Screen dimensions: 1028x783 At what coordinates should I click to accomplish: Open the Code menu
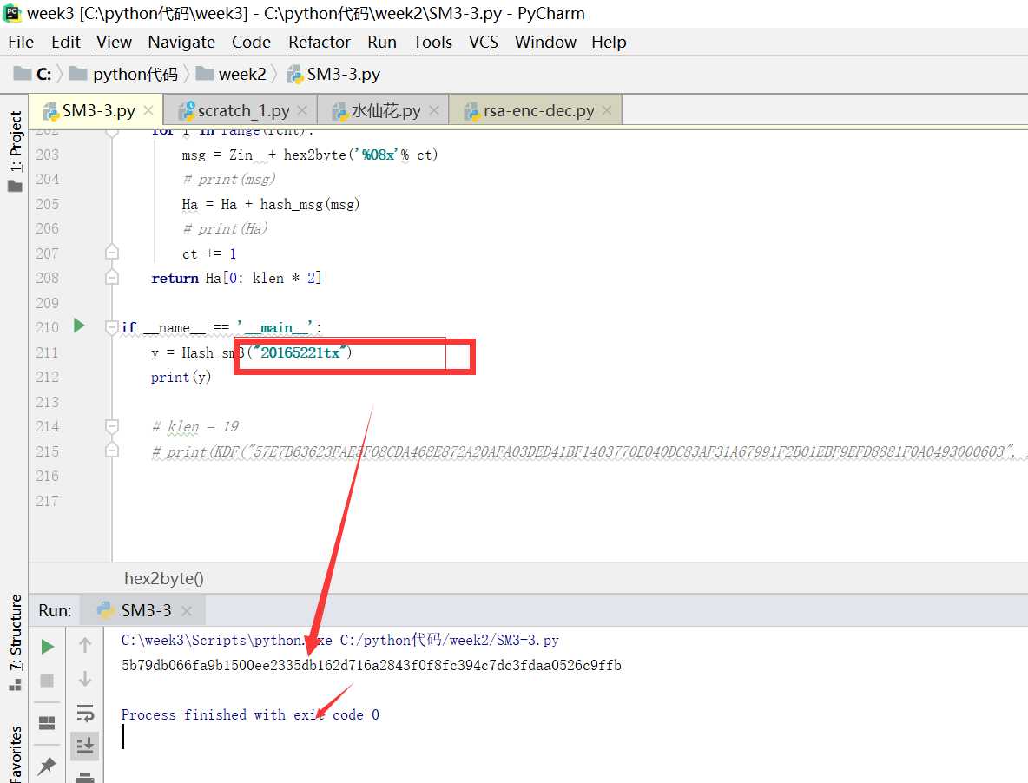[x=251, y=42]
